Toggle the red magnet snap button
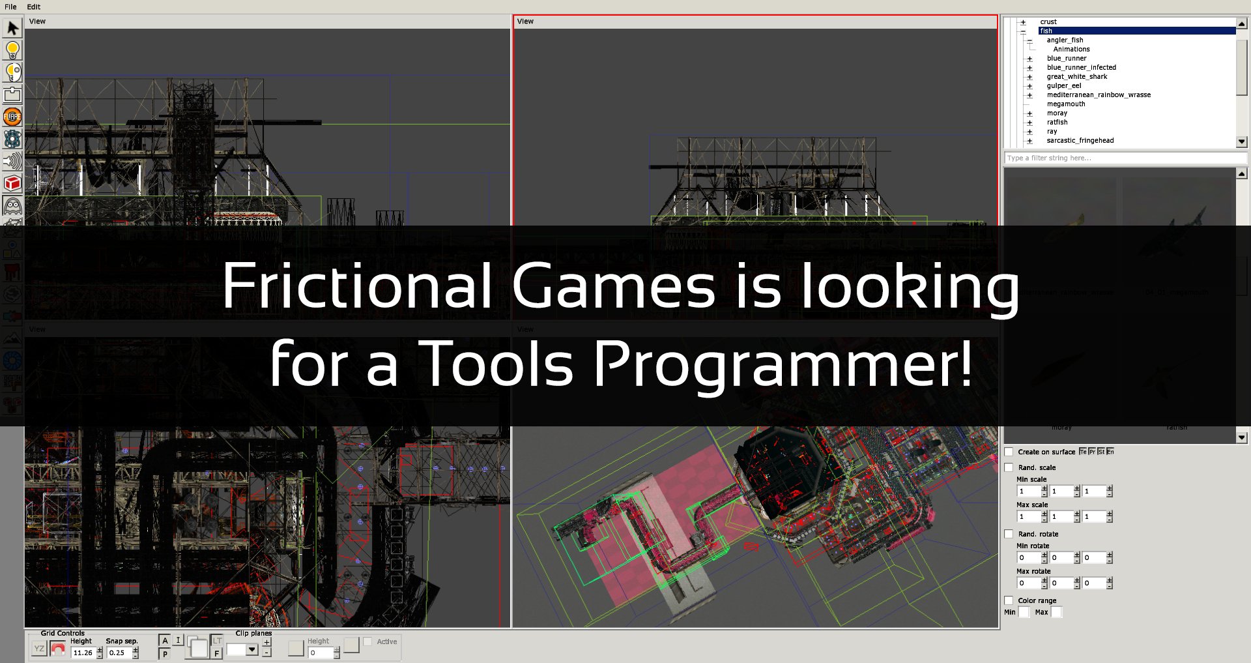Image resolution: width=1251 pixels, height=663 pixels. [57, 649]
